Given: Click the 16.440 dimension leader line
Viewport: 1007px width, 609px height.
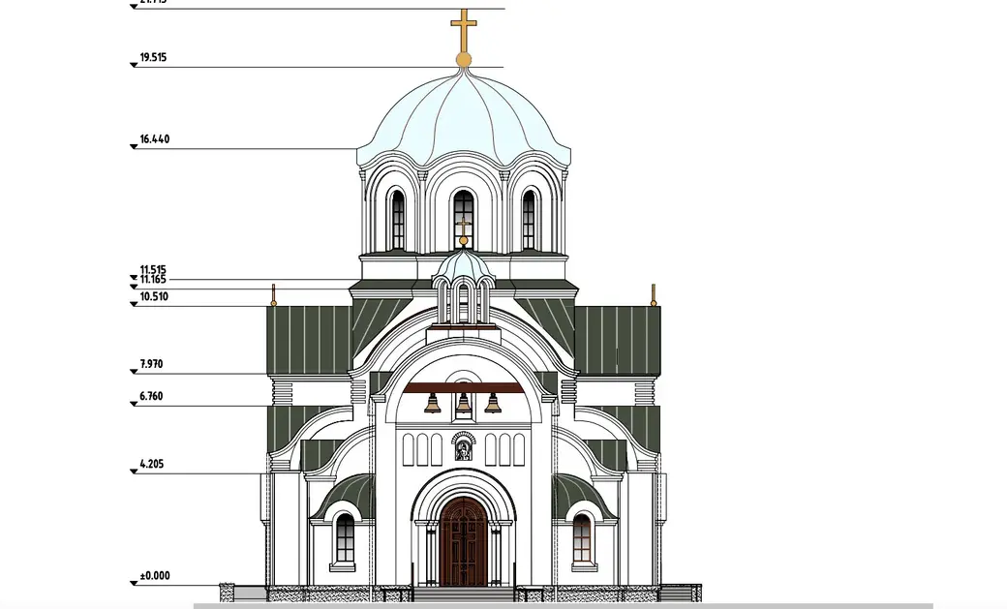Looking at the screenshot, I should click(242, 147).
